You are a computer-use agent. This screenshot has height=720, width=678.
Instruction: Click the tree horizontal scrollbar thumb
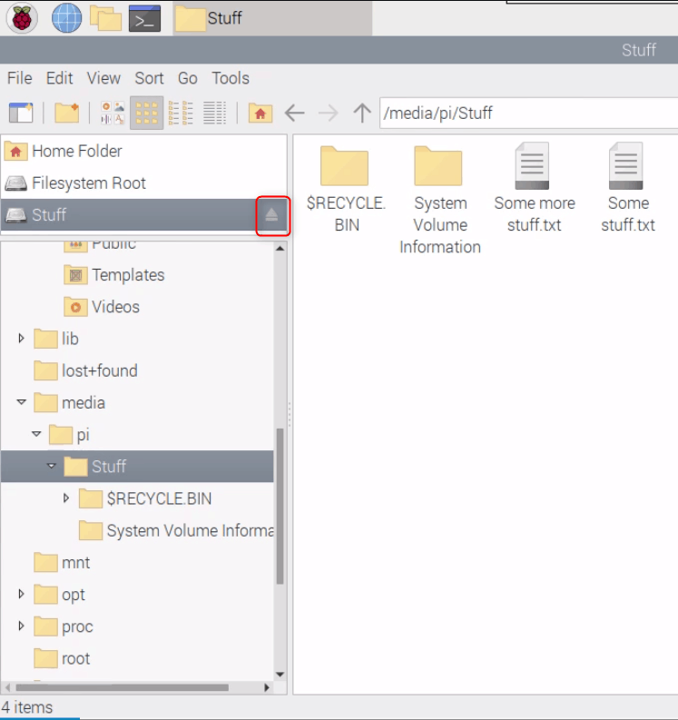[123, 687]
